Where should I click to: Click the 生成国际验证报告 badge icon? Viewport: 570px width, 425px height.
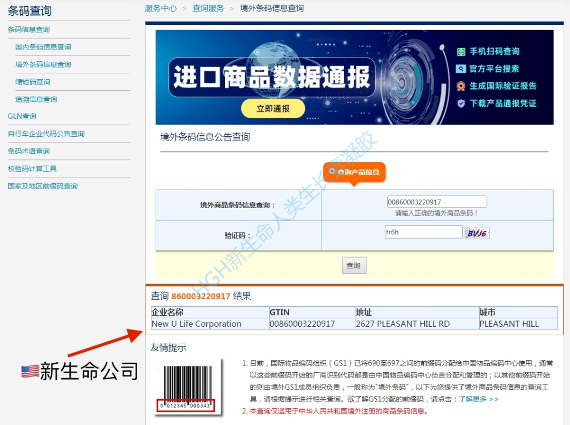tap(461, 86)
